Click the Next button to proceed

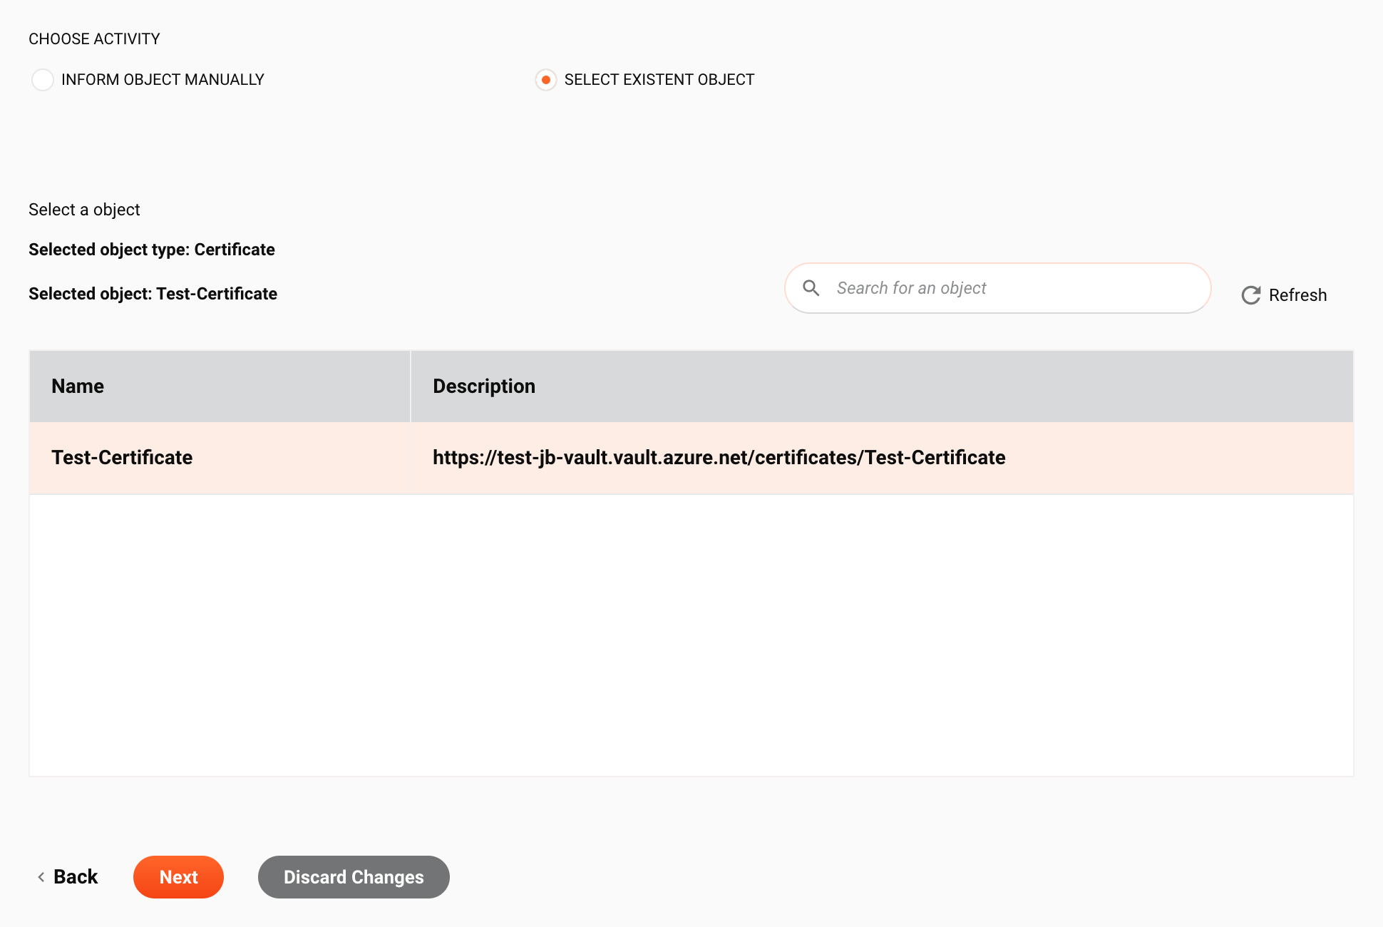pyautogui.click(x=179, y=877)
